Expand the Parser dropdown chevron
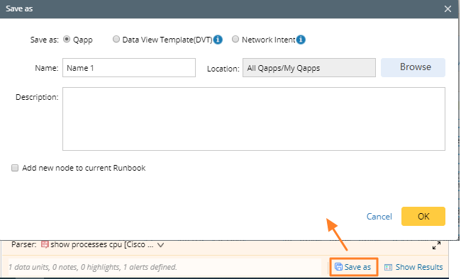This screenshot has width=461, height=279. point(160,245)
